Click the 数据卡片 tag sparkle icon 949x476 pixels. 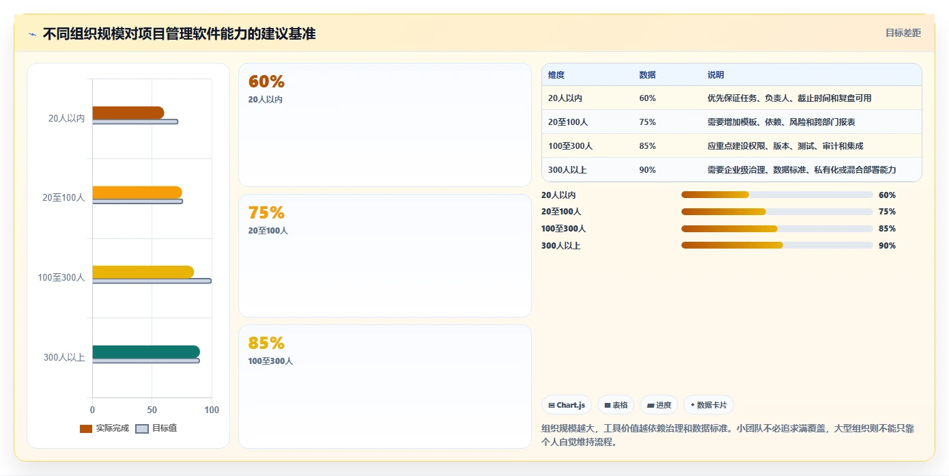point(692,405)
